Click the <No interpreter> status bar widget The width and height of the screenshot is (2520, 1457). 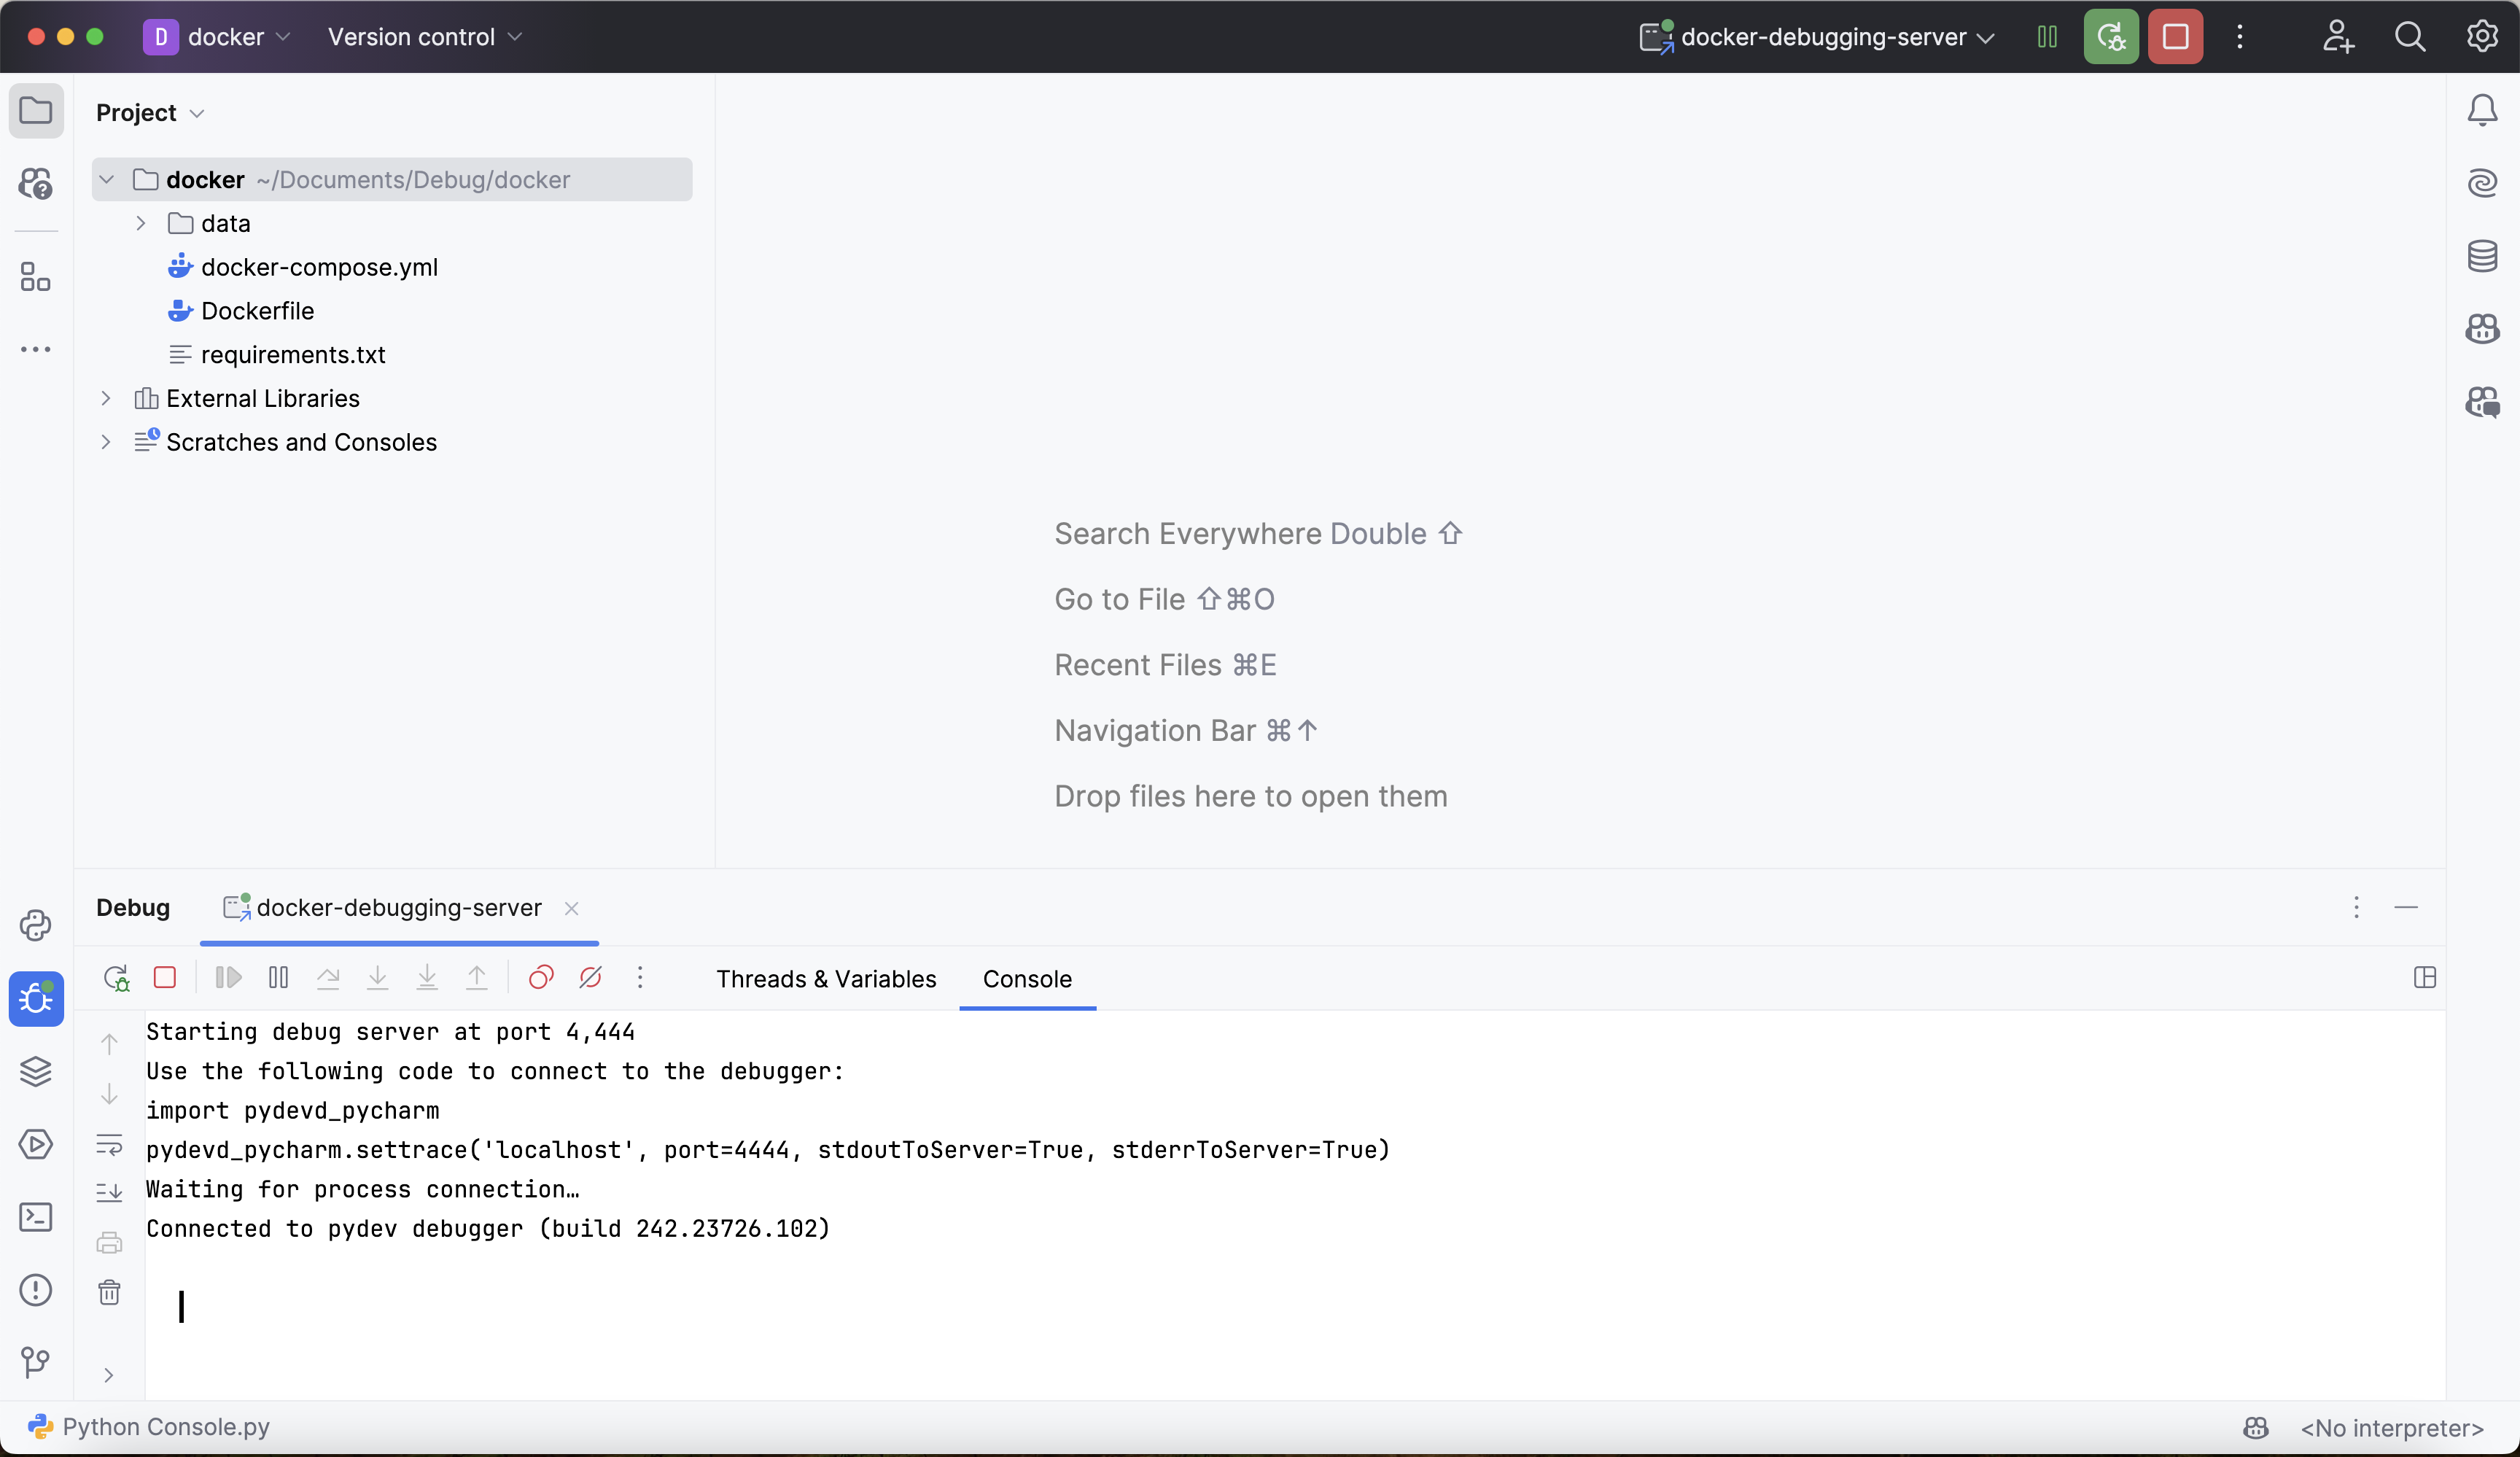(x=2391, y=1427)
